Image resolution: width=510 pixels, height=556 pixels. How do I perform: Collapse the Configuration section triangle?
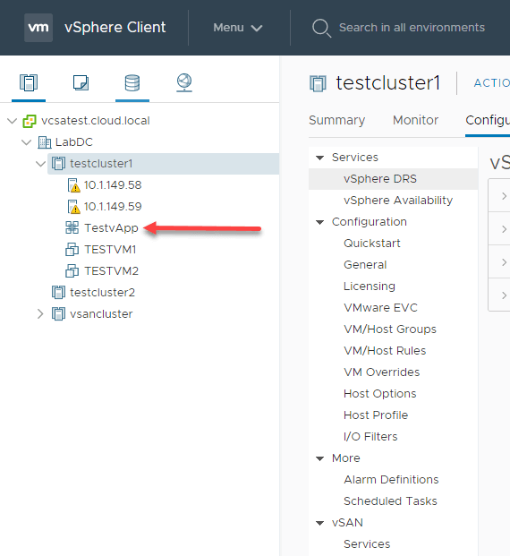tap(320, 222)
